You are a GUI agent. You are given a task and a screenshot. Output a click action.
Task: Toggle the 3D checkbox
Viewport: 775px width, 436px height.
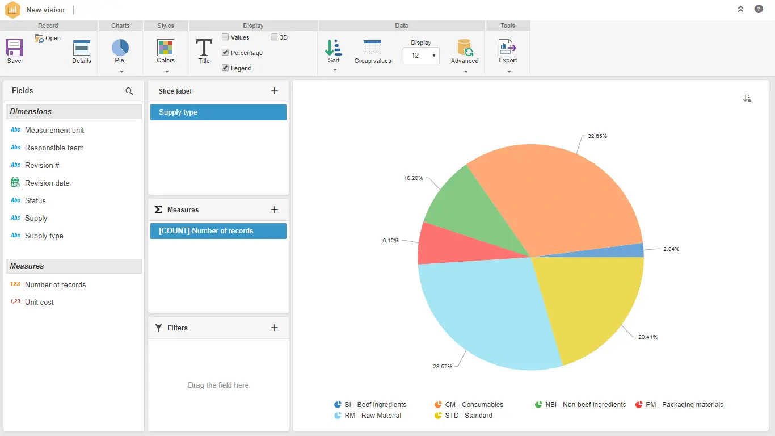(274, 37)
